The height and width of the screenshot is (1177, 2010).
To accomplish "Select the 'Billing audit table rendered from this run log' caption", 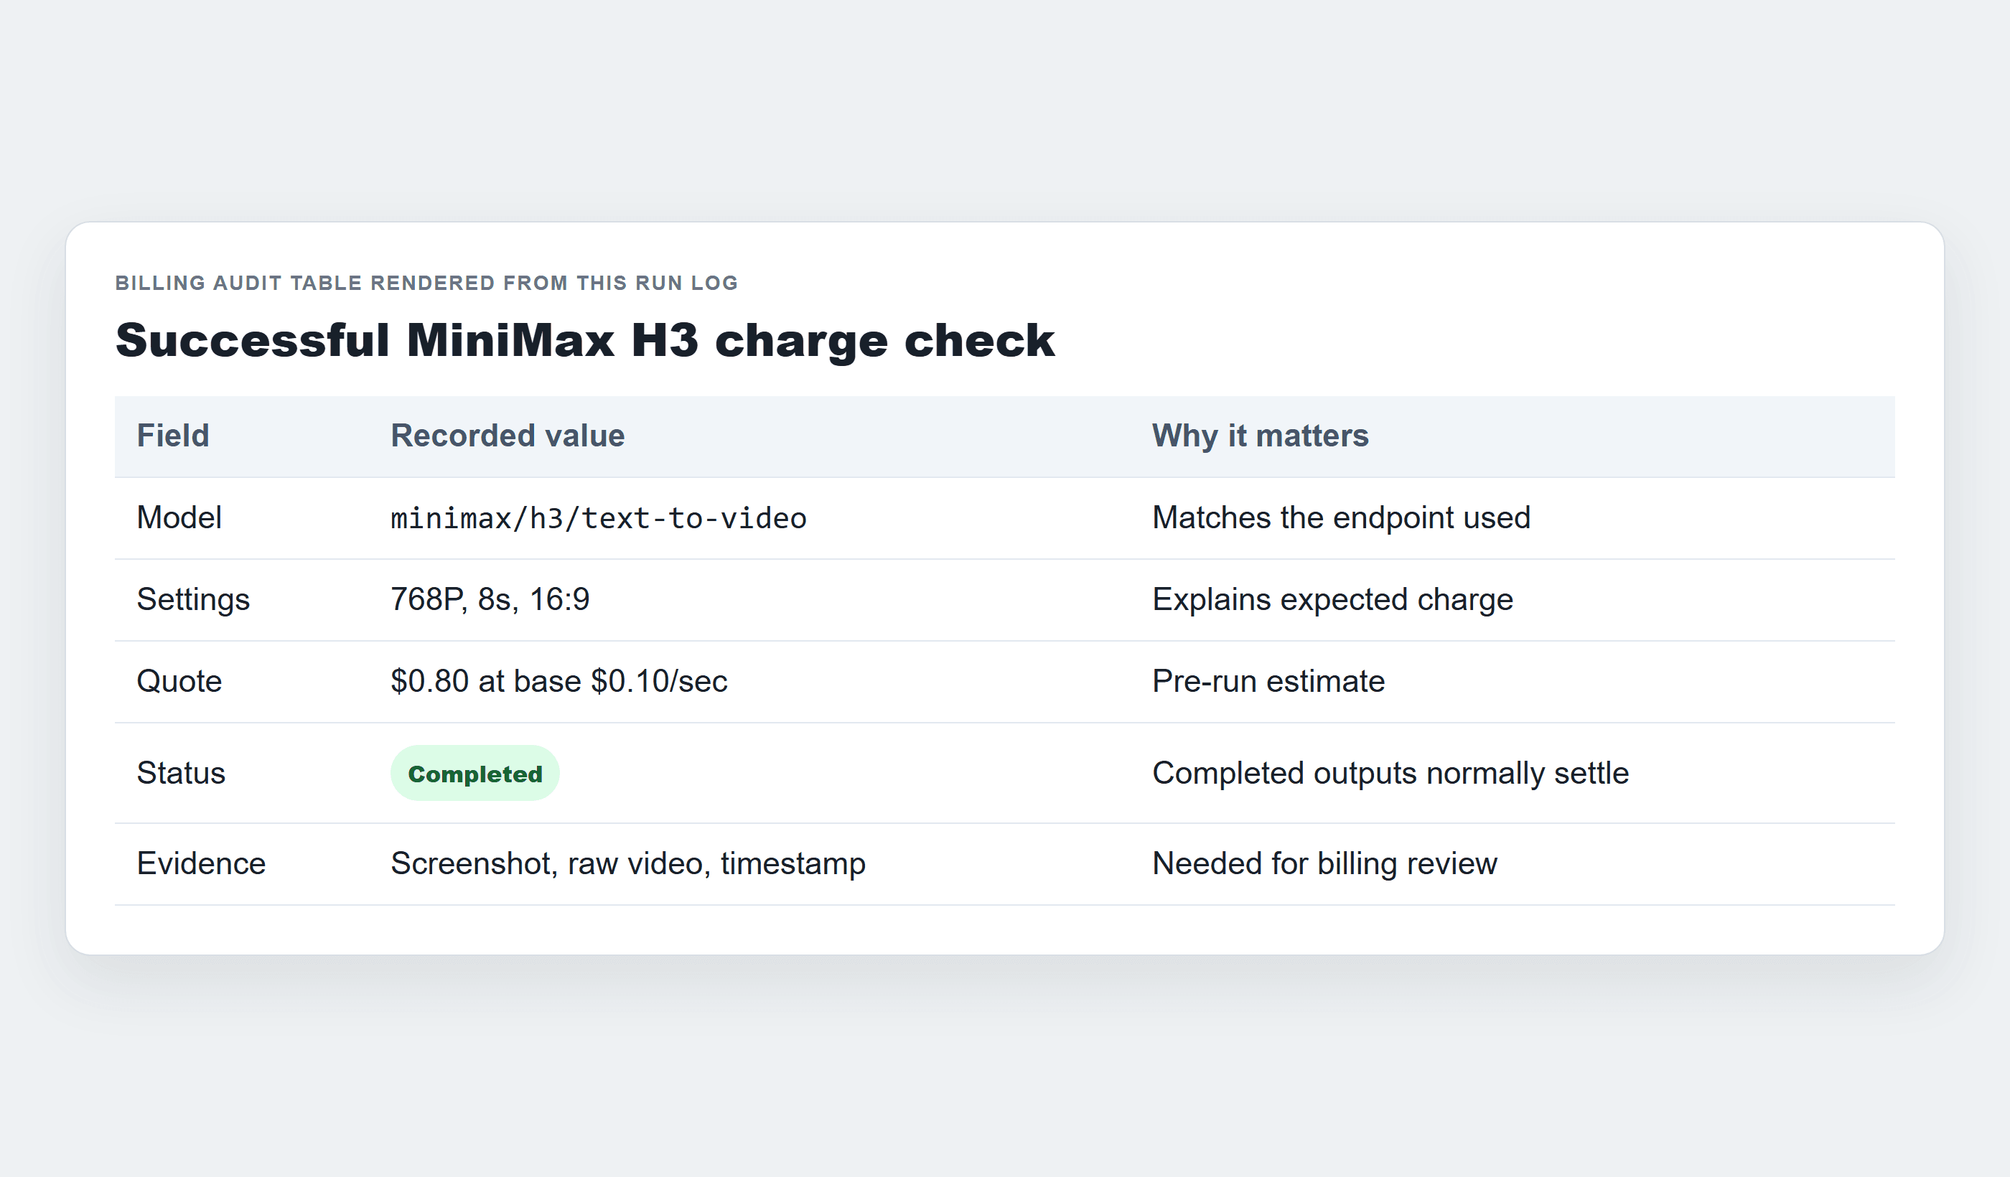I will (x=426, y=283).
